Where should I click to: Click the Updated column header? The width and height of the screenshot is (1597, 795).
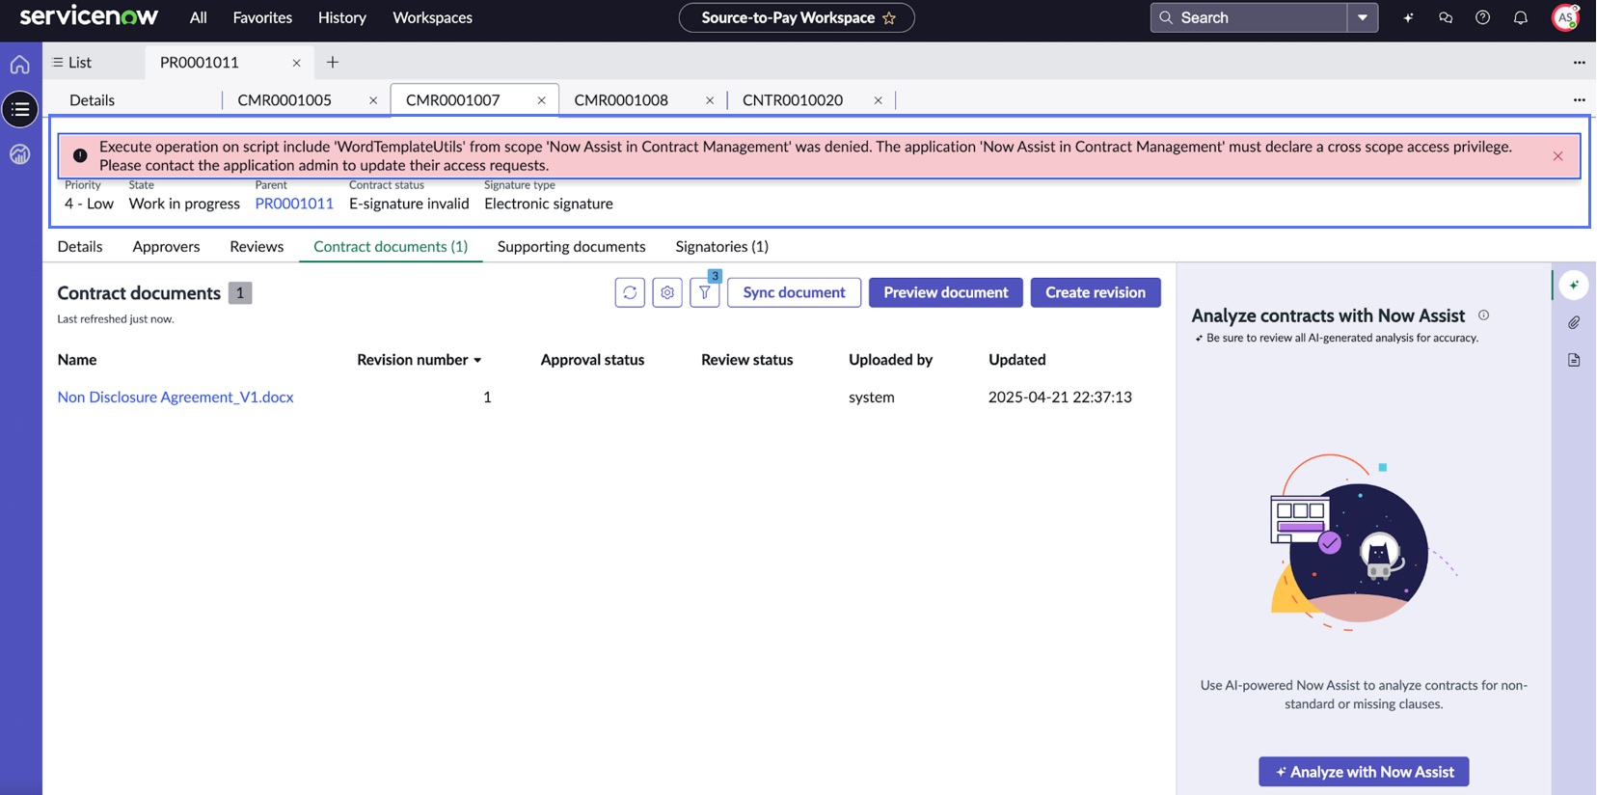[1017, 360]
